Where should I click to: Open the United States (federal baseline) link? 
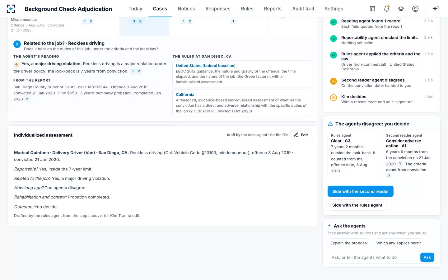pos(206,66)
